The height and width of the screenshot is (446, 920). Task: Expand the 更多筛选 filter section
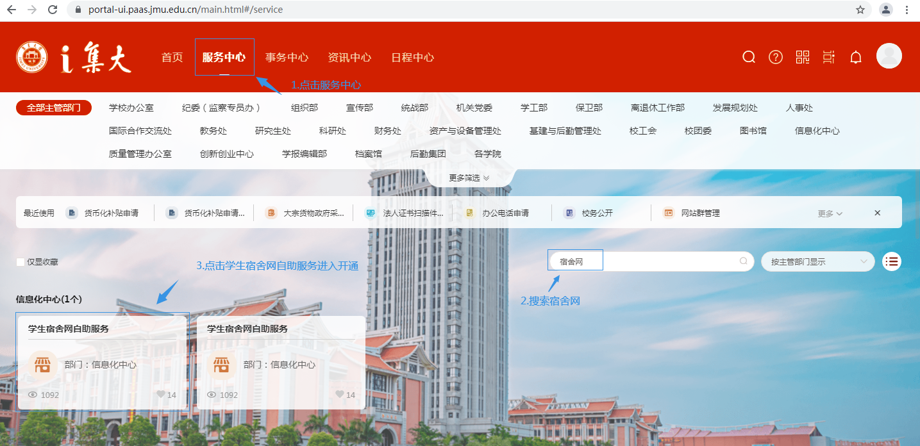[469, 178]
